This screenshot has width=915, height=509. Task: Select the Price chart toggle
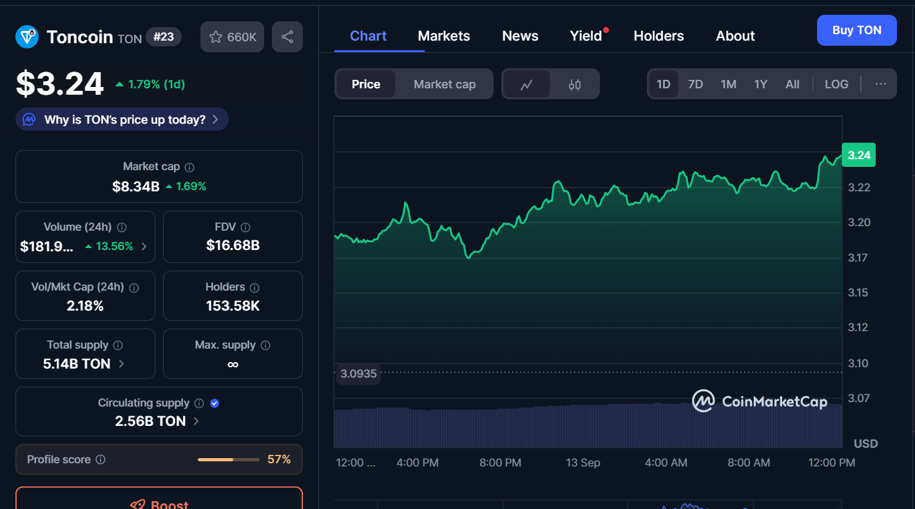(366, 84)
